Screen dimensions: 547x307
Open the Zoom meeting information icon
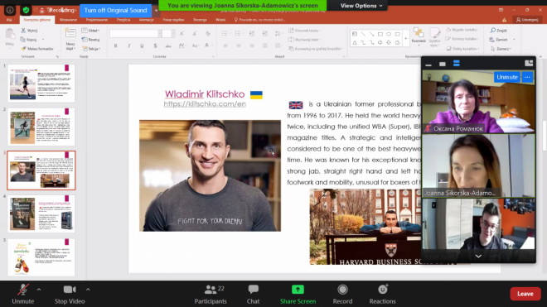coord(10,10)
